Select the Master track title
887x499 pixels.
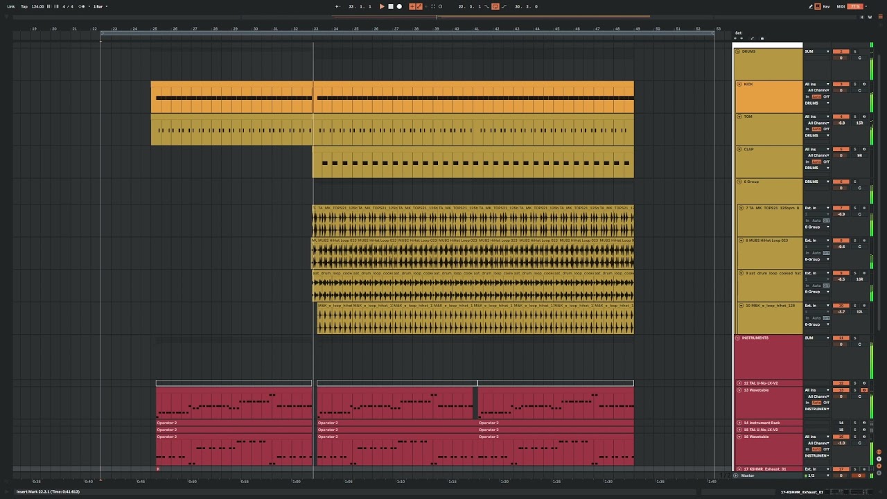tap(748, 475)
